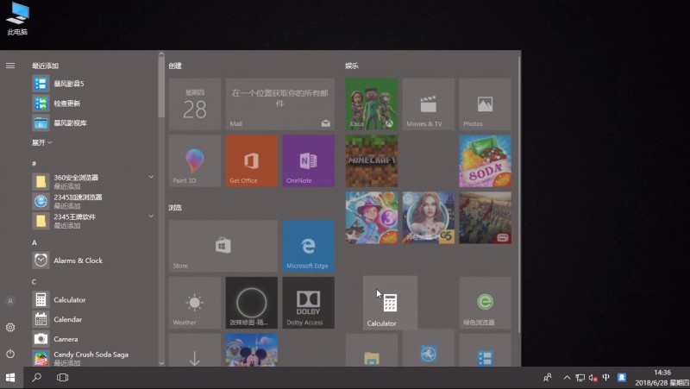Open the blue list-icon tile at bottom right
690x389 pixels.
[486, 350]
